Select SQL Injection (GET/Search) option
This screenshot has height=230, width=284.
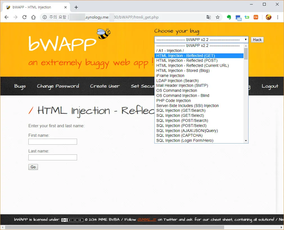point(181,110)
